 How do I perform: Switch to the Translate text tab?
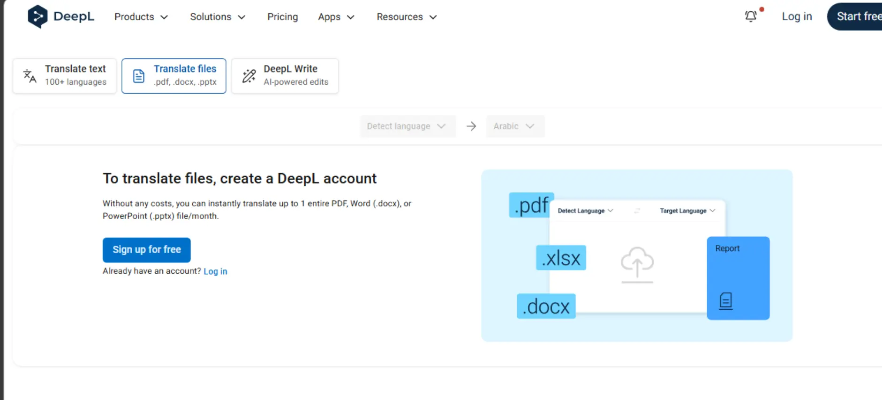coord(65,76)
